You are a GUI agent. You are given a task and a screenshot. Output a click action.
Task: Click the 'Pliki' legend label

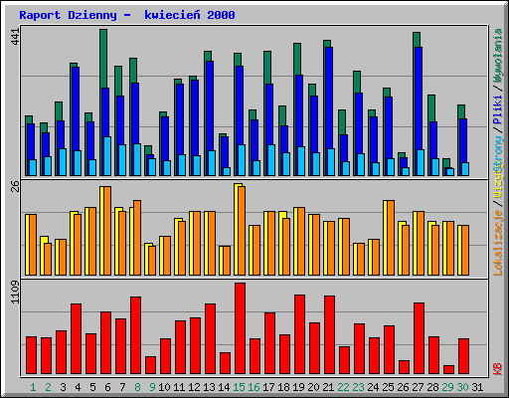point(498,109)
